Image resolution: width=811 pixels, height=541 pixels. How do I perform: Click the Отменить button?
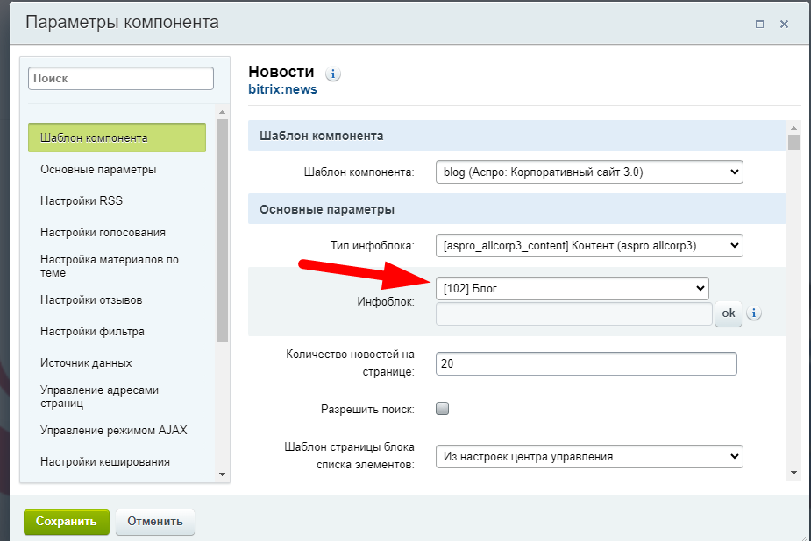click(155, 522)
